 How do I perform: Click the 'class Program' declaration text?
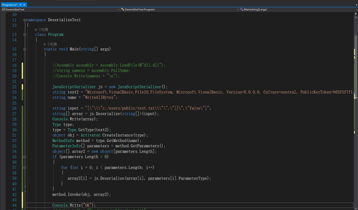pos(49,35)
